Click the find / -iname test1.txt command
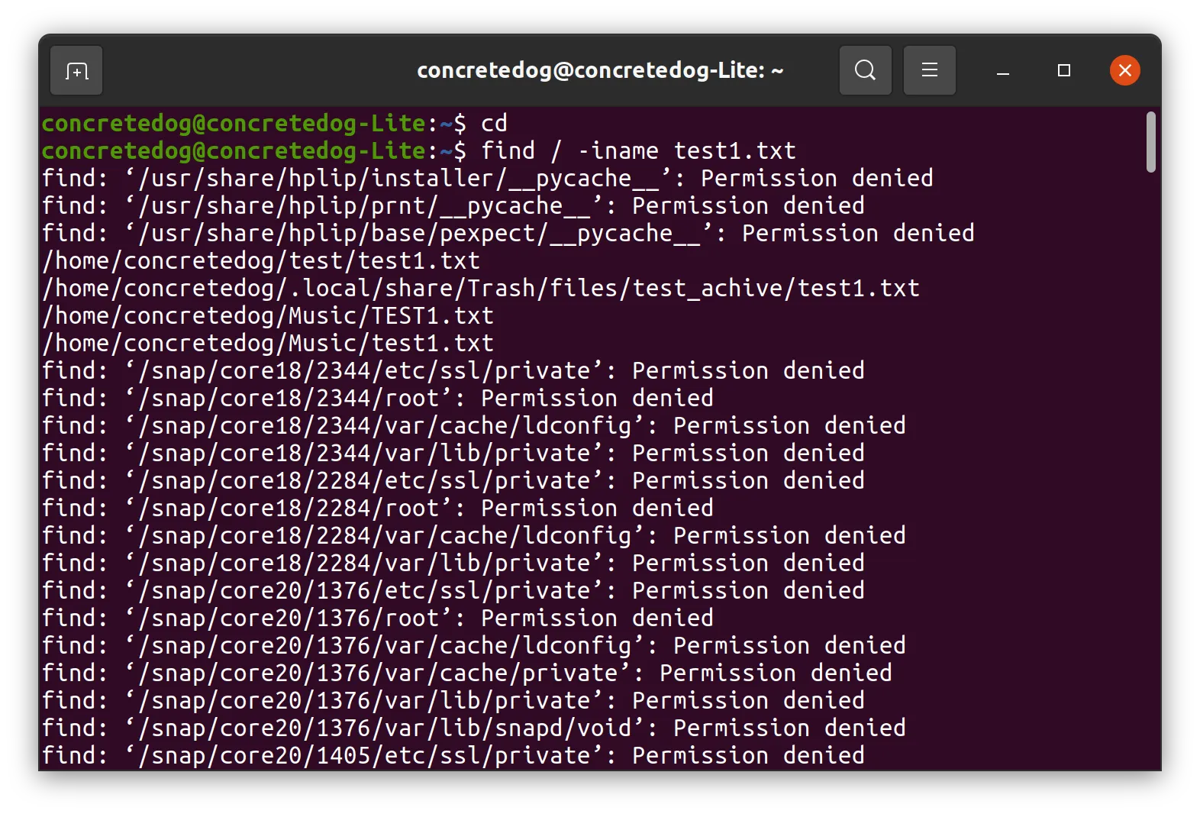The height and width of the screenshot is (814, 1200). 638,150
